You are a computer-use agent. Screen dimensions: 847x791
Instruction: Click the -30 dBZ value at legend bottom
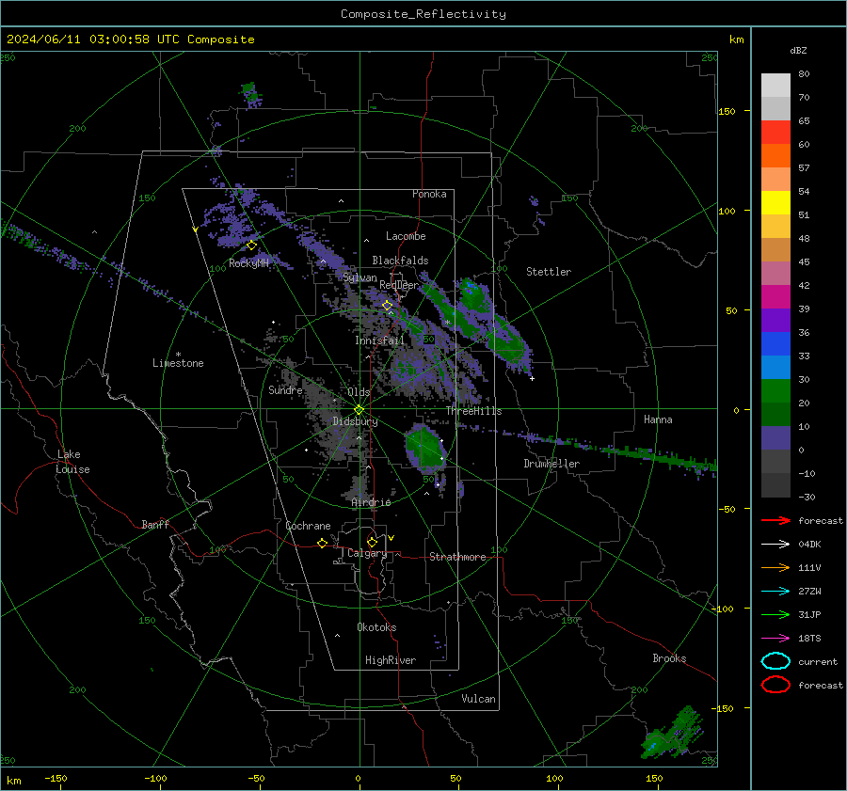tap(807, 497)
